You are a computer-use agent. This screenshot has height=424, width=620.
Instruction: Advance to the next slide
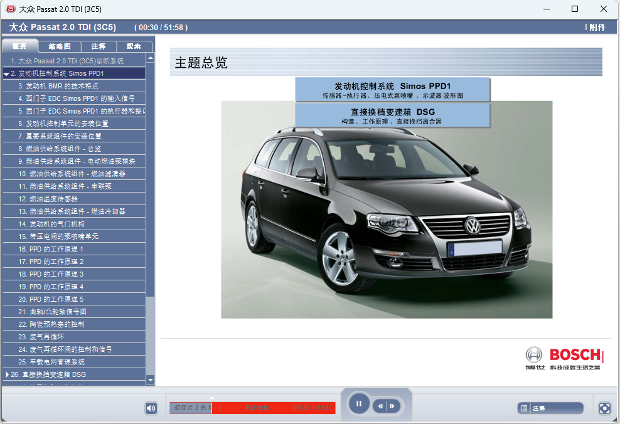(x=393, y=406)
